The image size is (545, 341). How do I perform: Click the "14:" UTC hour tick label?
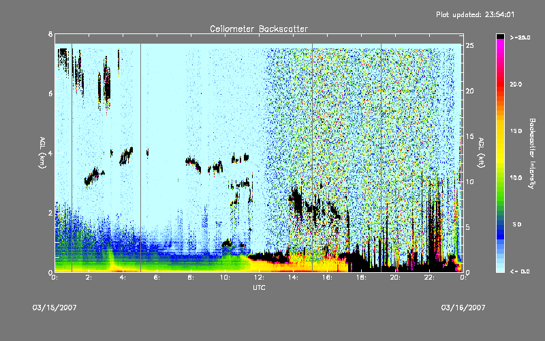pos(293,278)
